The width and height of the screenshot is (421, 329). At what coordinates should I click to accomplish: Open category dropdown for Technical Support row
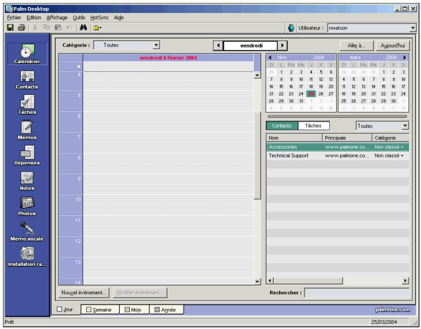coord(402,156)
